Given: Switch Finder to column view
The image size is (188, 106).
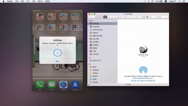Looking at the screenshot, I should (x=112, y=17).
